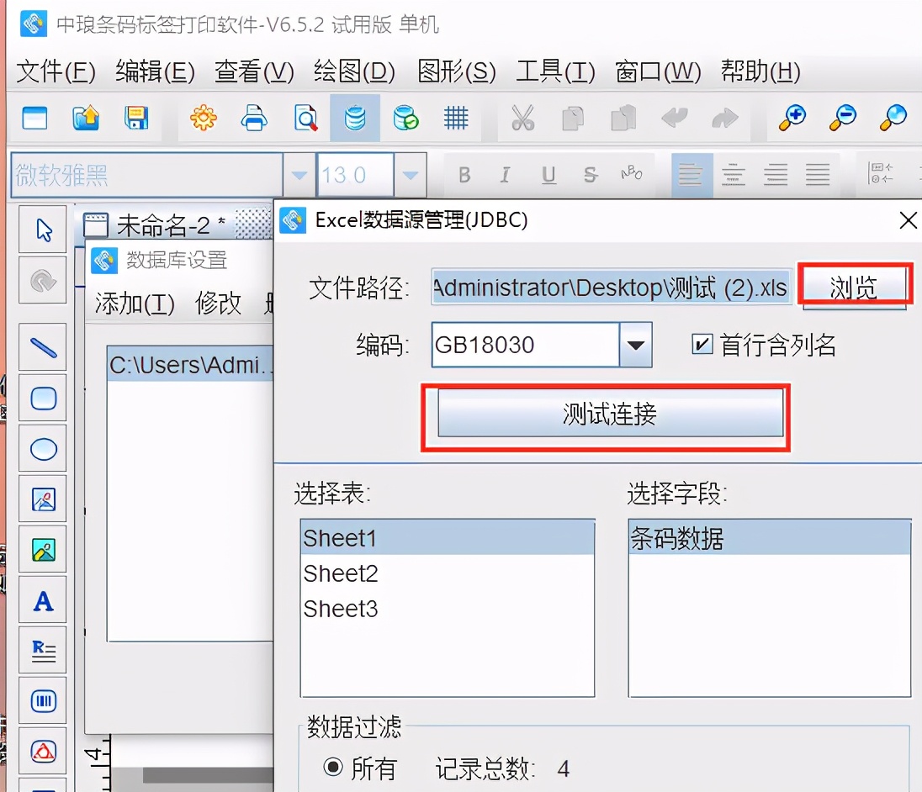Click the Redo arrow icon
The height and width of the screenshot is (792, 922).
[x=725, y=118]
